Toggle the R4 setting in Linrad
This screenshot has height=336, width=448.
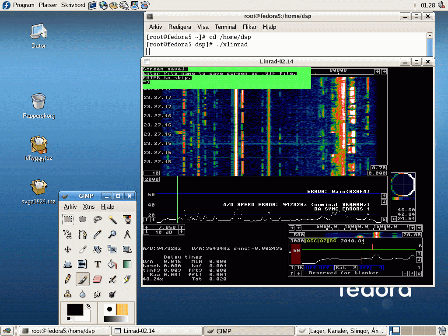point(332,241)
